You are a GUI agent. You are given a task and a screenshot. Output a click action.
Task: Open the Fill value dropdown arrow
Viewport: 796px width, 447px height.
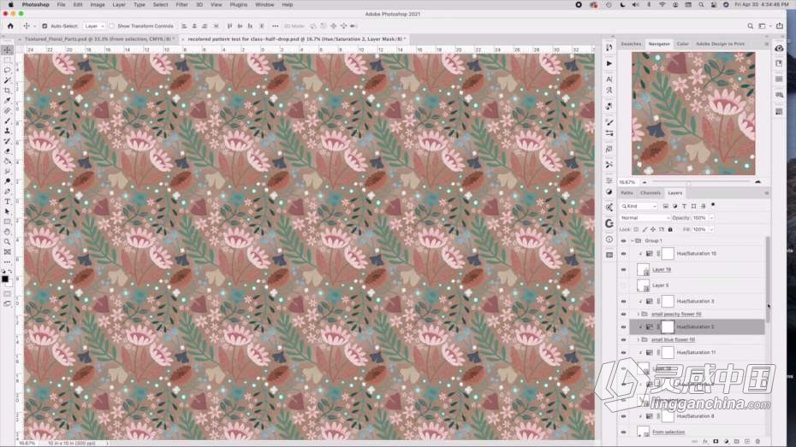711,230
